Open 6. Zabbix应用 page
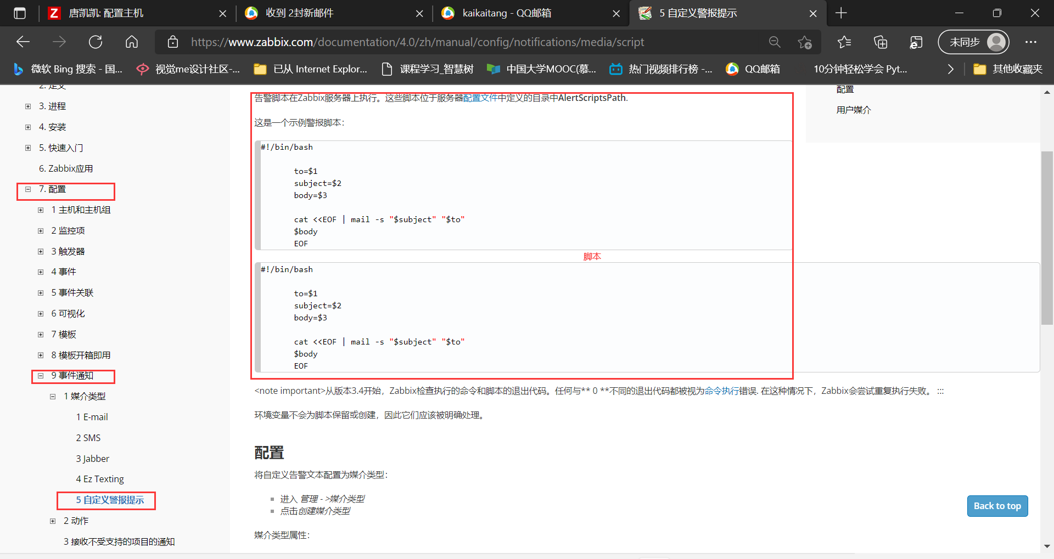The height and width of the screenshot is (559, 1054). coord(66,168)
